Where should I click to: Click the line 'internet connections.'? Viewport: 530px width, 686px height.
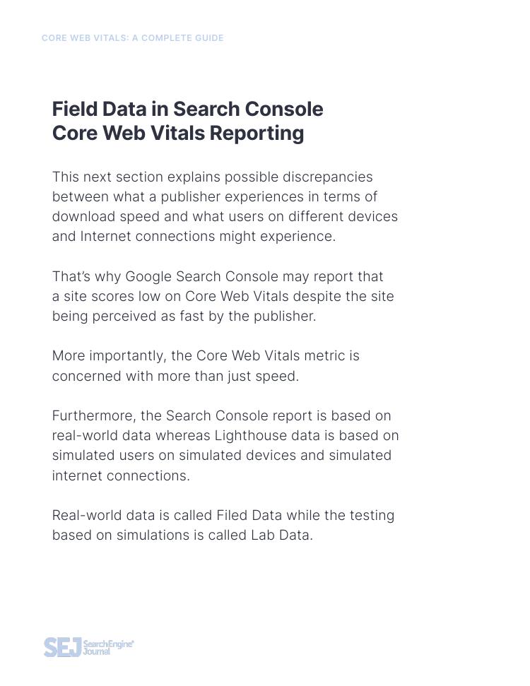click(x=121, y=475)
